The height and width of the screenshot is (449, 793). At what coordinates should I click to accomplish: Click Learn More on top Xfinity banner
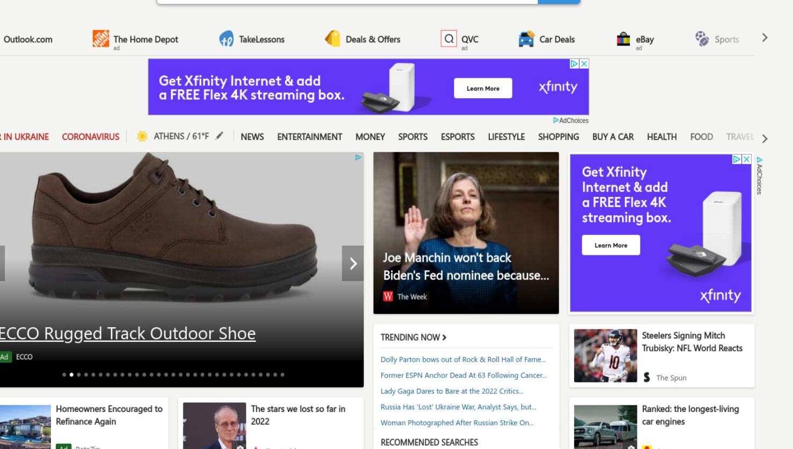[483, 89]
